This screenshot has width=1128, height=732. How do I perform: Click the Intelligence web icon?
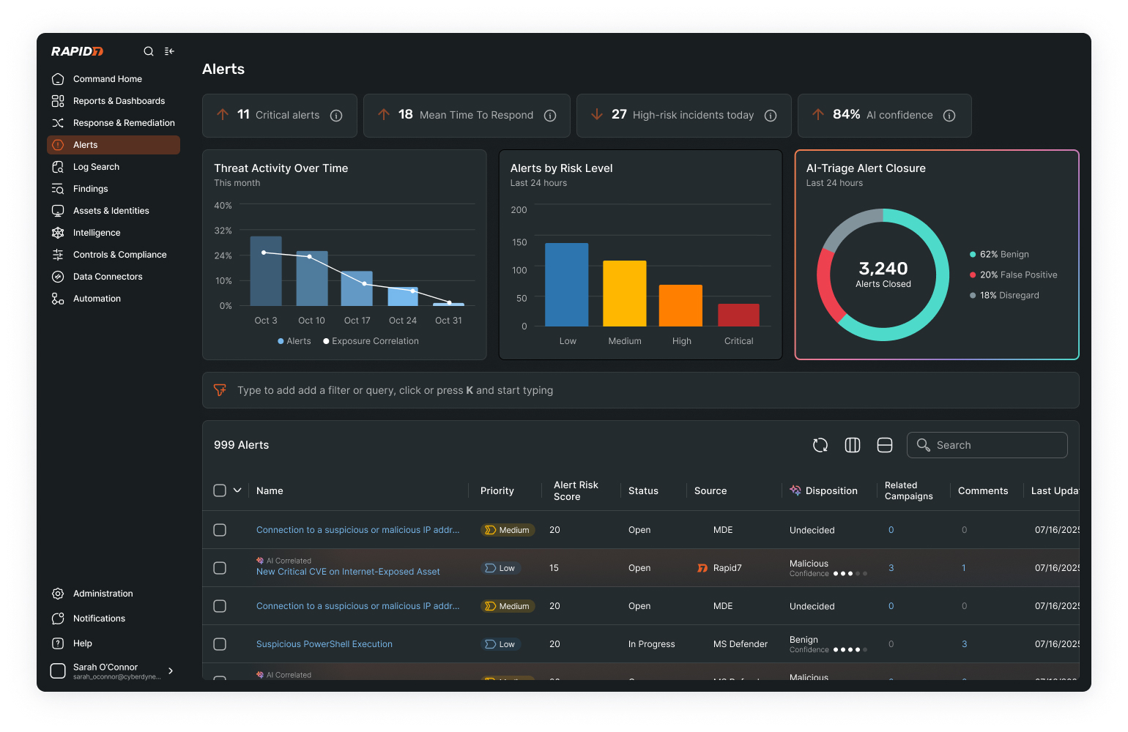[58, 233]
